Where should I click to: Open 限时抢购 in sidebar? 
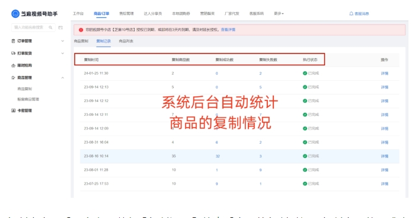pos(25,65)
